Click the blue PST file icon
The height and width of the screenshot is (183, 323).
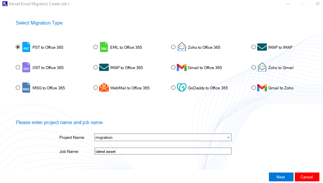(x=26, y=47)
